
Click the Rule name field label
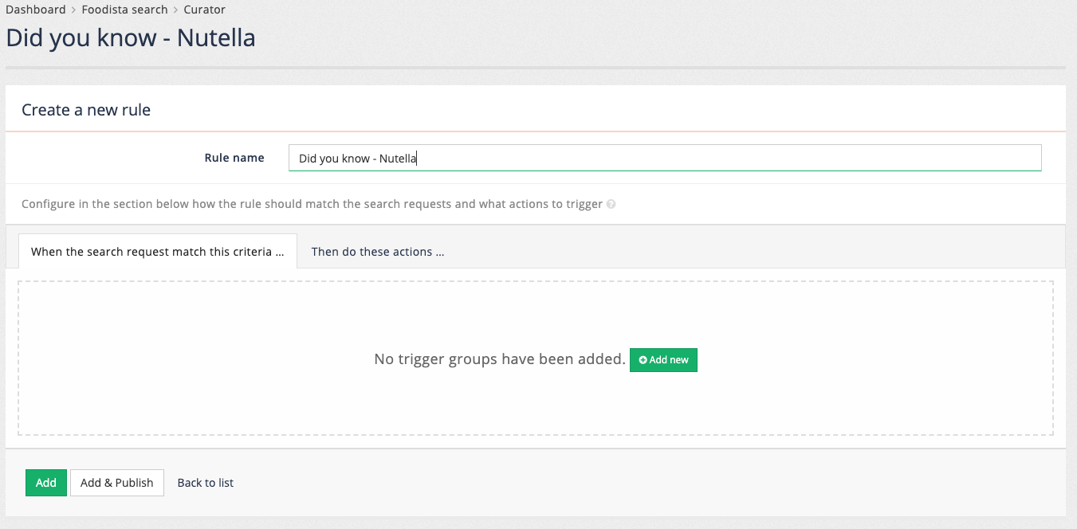coord(234,158)
